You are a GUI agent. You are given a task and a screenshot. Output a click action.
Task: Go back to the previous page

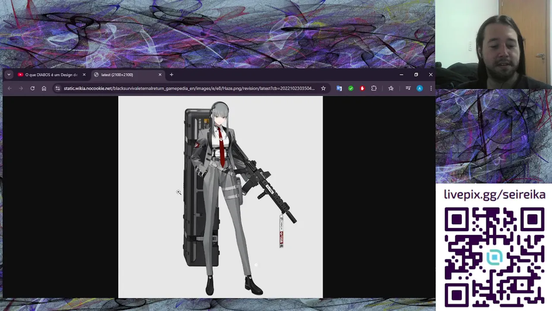tap(9, 88)
